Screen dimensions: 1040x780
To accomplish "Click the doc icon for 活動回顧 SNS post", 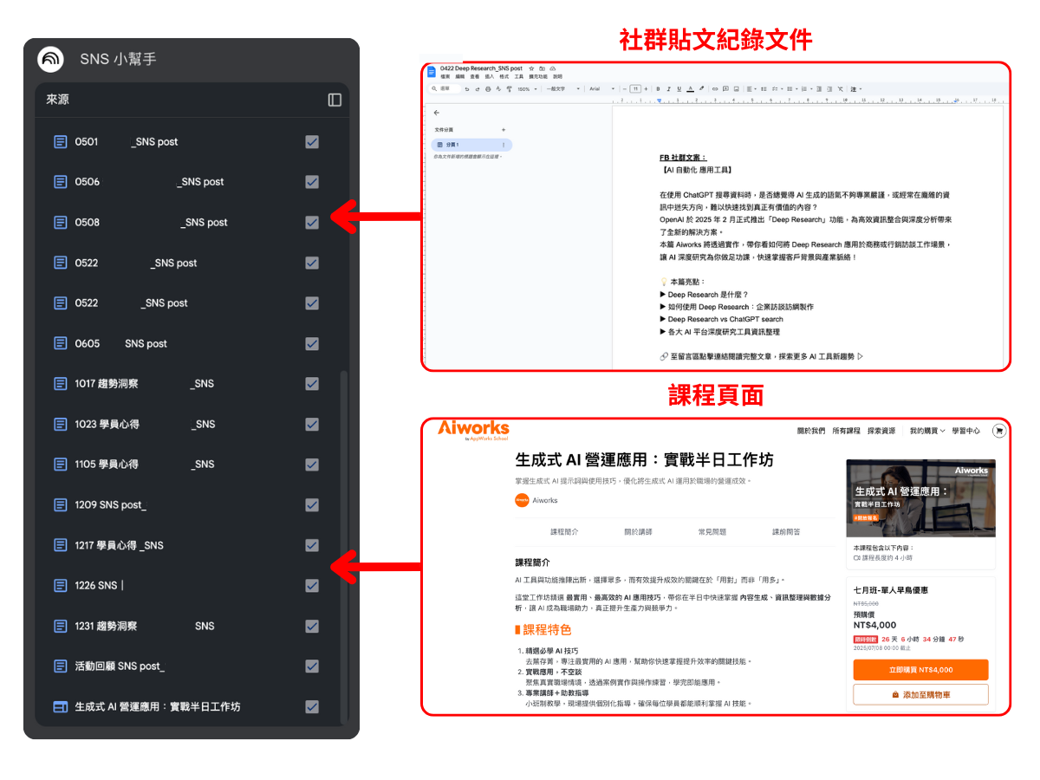I will coord(61,666).
